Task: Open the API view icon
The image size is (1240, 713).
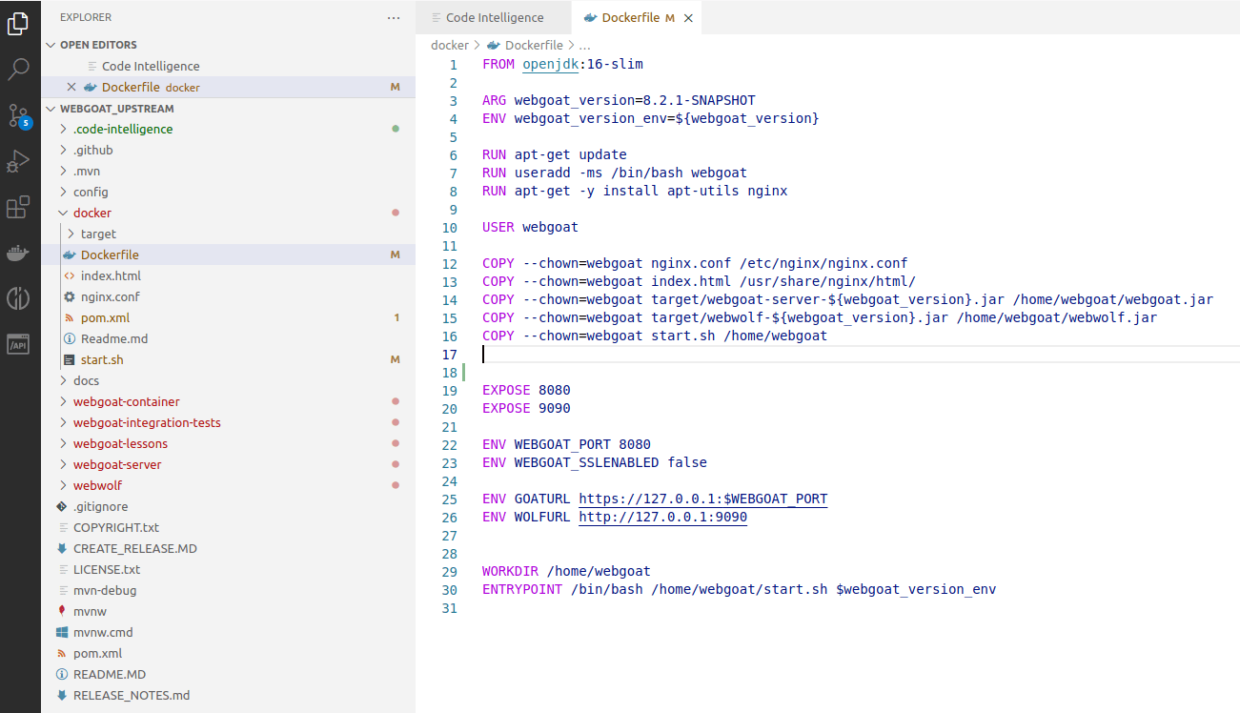Action: tap(19, 344)
